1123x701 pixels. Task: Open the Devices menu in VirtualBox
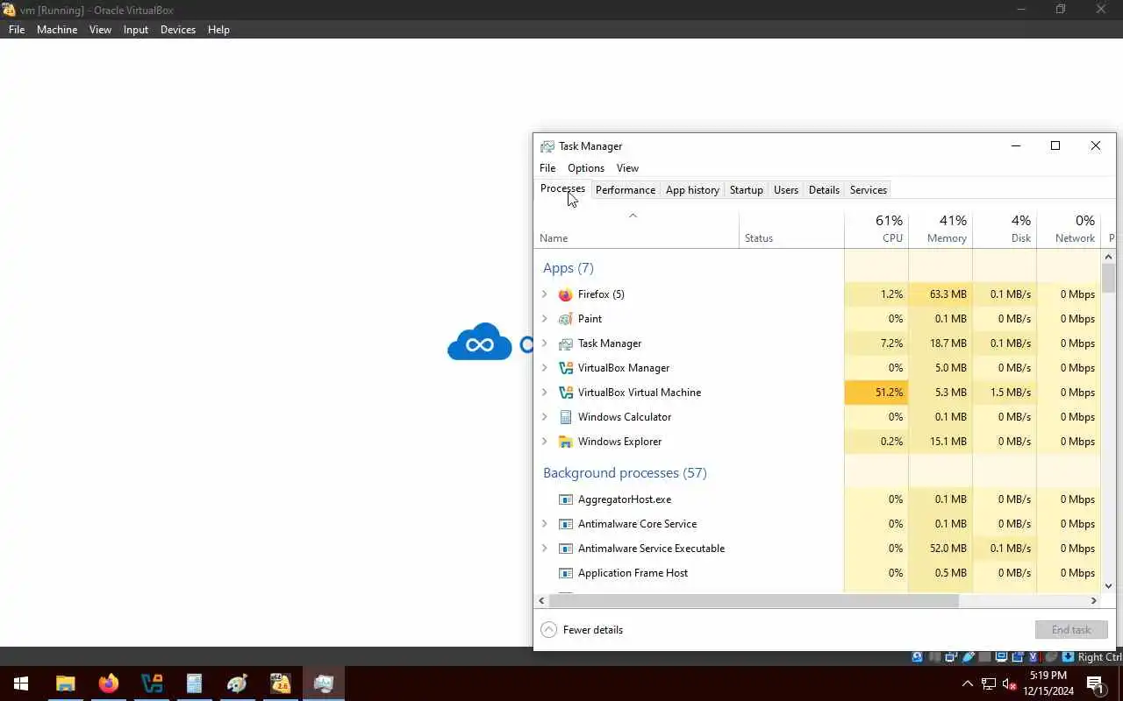[x=178, y=30]
